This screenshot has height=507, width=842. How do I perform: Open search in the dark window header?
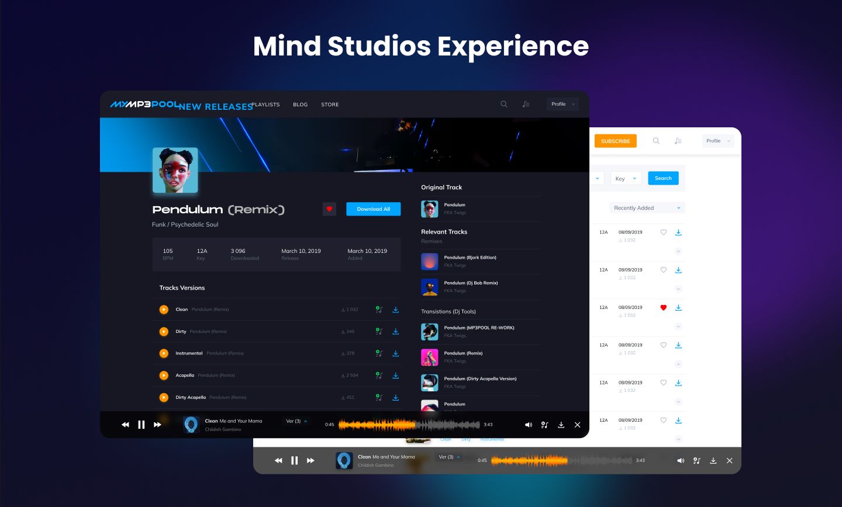[x=504, y=104]
